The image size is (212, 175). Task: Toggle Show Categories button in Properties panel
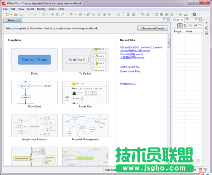tap(180, 26)
